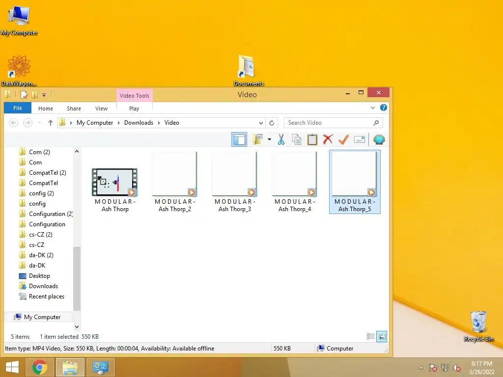Click the Rename toolbar icon
Screen dimensions: 503x377
360,139
